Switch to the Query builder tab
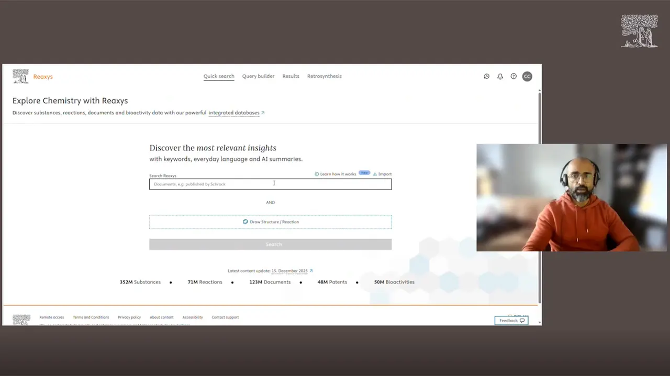The height and width of the screenshot is (376, 670). [x=258, y=76]
